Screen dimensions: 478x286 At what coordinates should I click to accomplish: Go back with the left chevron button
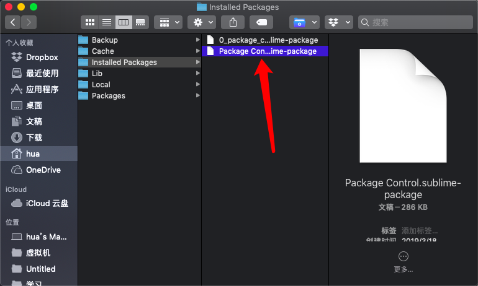[13, 22]
